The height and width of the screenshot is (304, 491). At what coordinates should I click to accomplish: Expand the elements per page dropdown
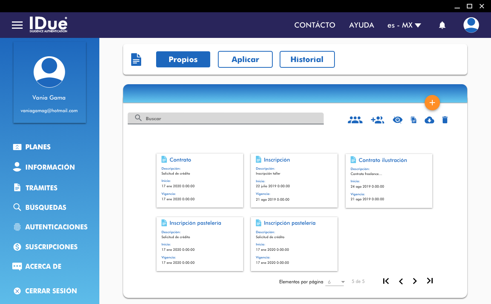(335, 282)
